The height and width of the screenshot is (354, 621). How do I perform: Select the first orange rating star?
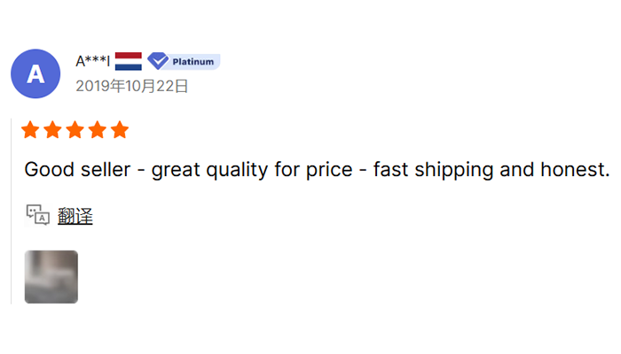[x=30, y=130]
